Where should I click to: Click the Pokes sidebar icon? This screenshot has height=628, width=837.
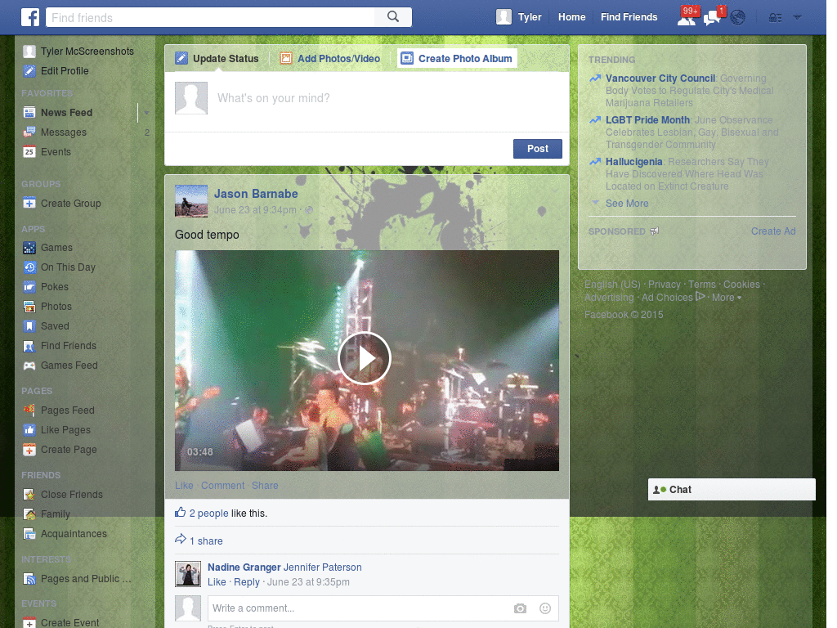tap(29, 287)
